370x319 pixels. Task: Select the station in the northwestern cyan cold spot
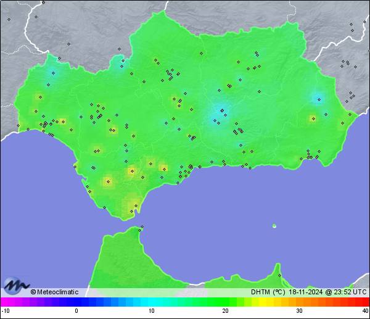[53, 73]
